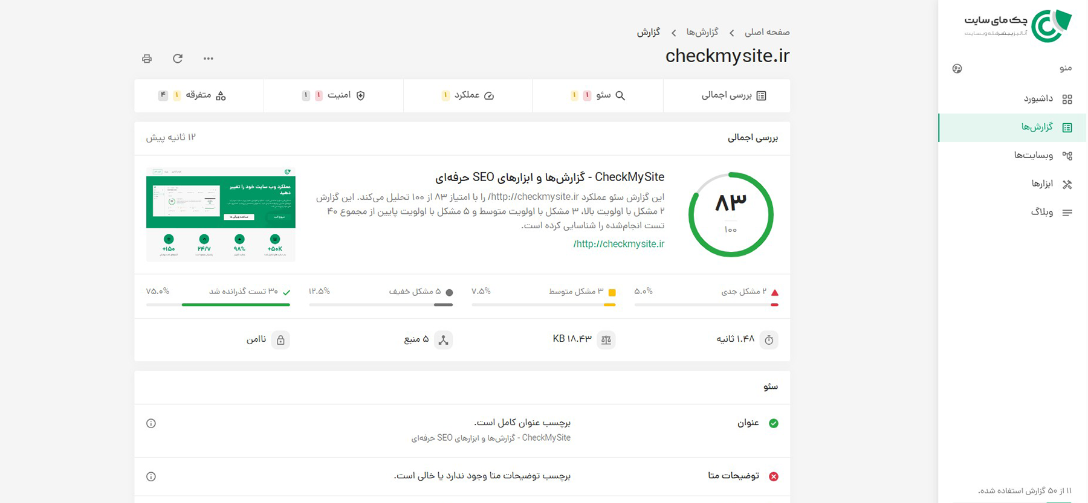Click yellow square medium issues icon
1088x503 pixels.
[612, 292]
